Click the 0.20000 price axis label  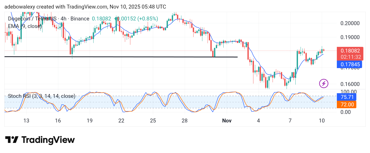click(350, 23)
